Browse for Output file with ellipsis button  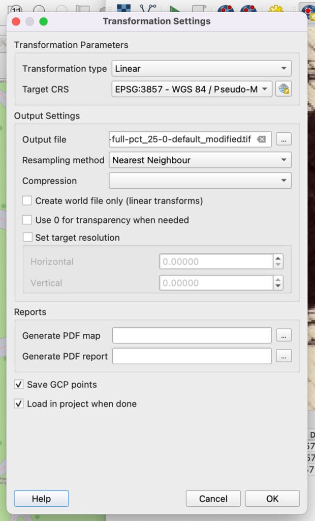tap(284, 139)
